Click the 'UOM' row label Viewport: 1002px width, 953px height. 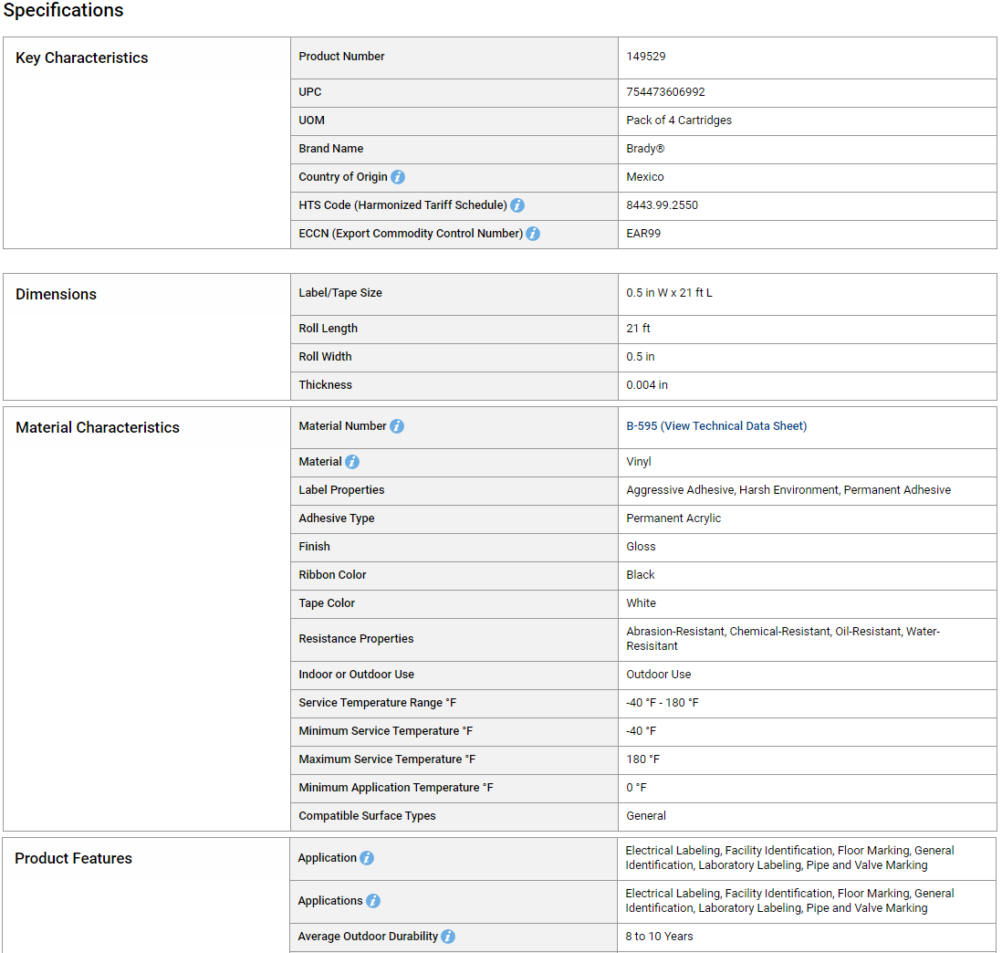[x=311, y=120]
